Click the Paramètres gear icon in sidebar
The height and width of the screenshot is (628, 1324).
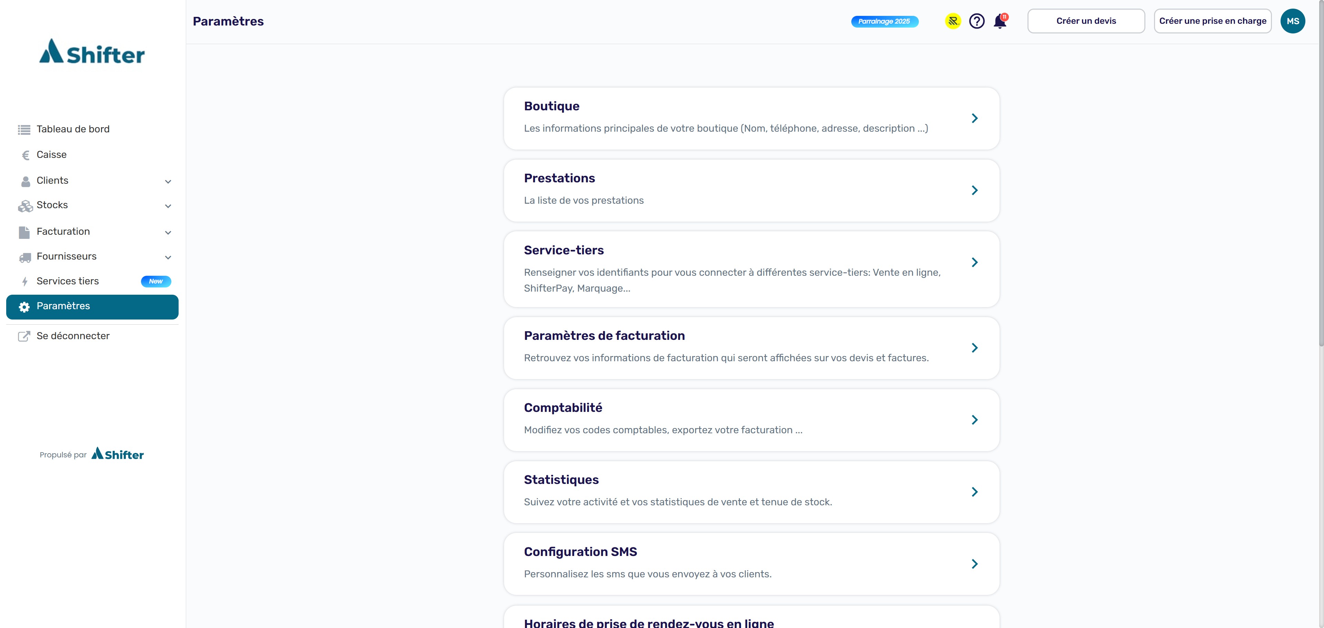[24, 307]
